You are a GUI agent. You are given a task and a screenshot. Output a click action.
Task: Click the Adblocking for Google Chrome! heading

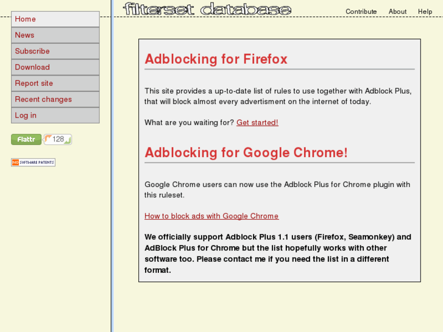tap(246, 152)
